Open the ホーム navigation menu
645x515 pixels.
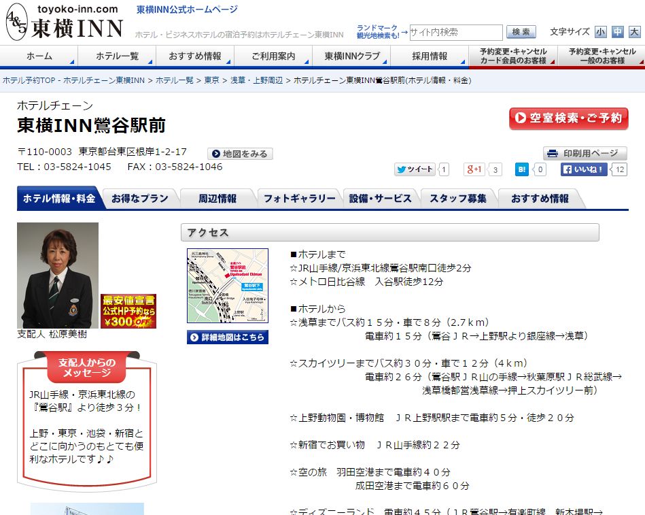pos(39,56)
